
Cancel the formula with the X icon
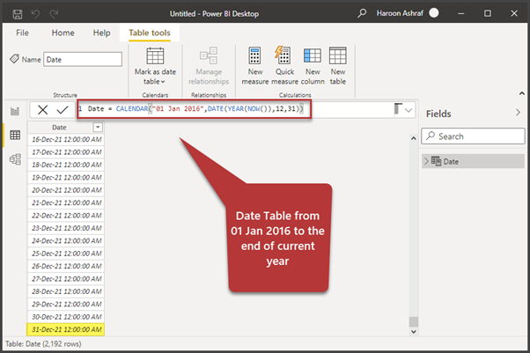tap(42, 109)
